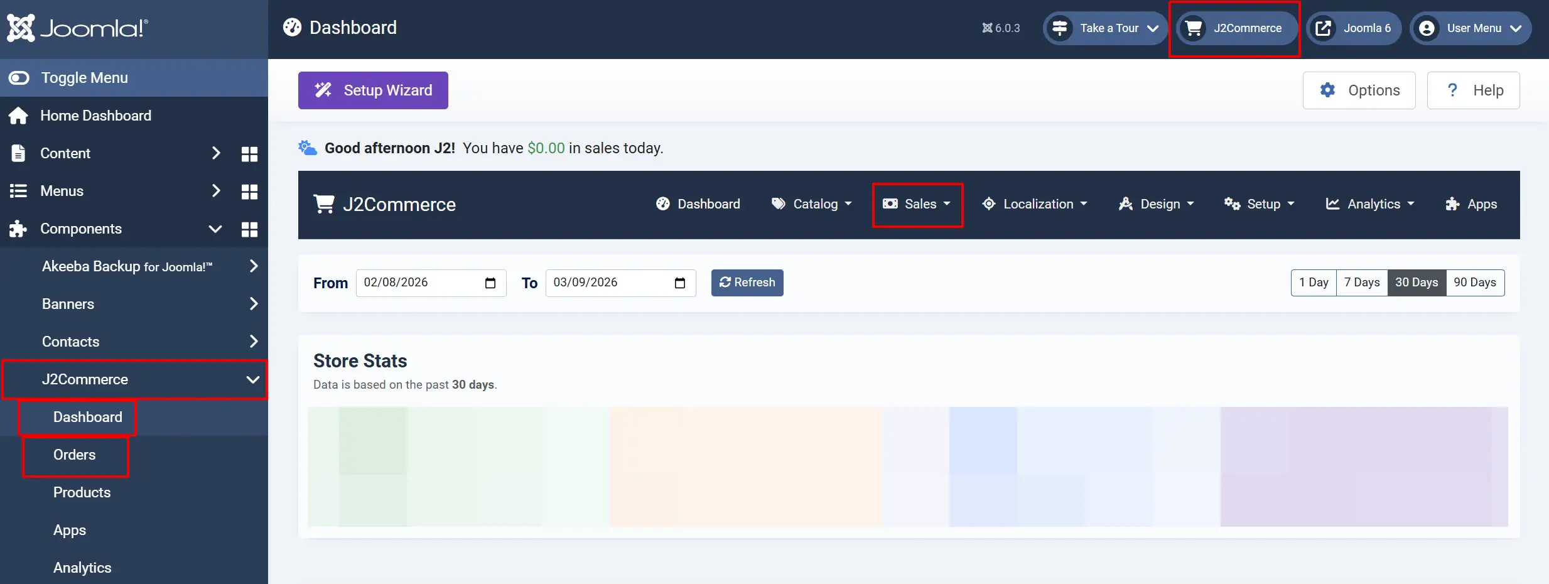
Task: Expand the Content submenu chevron
Action: click(216, 153)
